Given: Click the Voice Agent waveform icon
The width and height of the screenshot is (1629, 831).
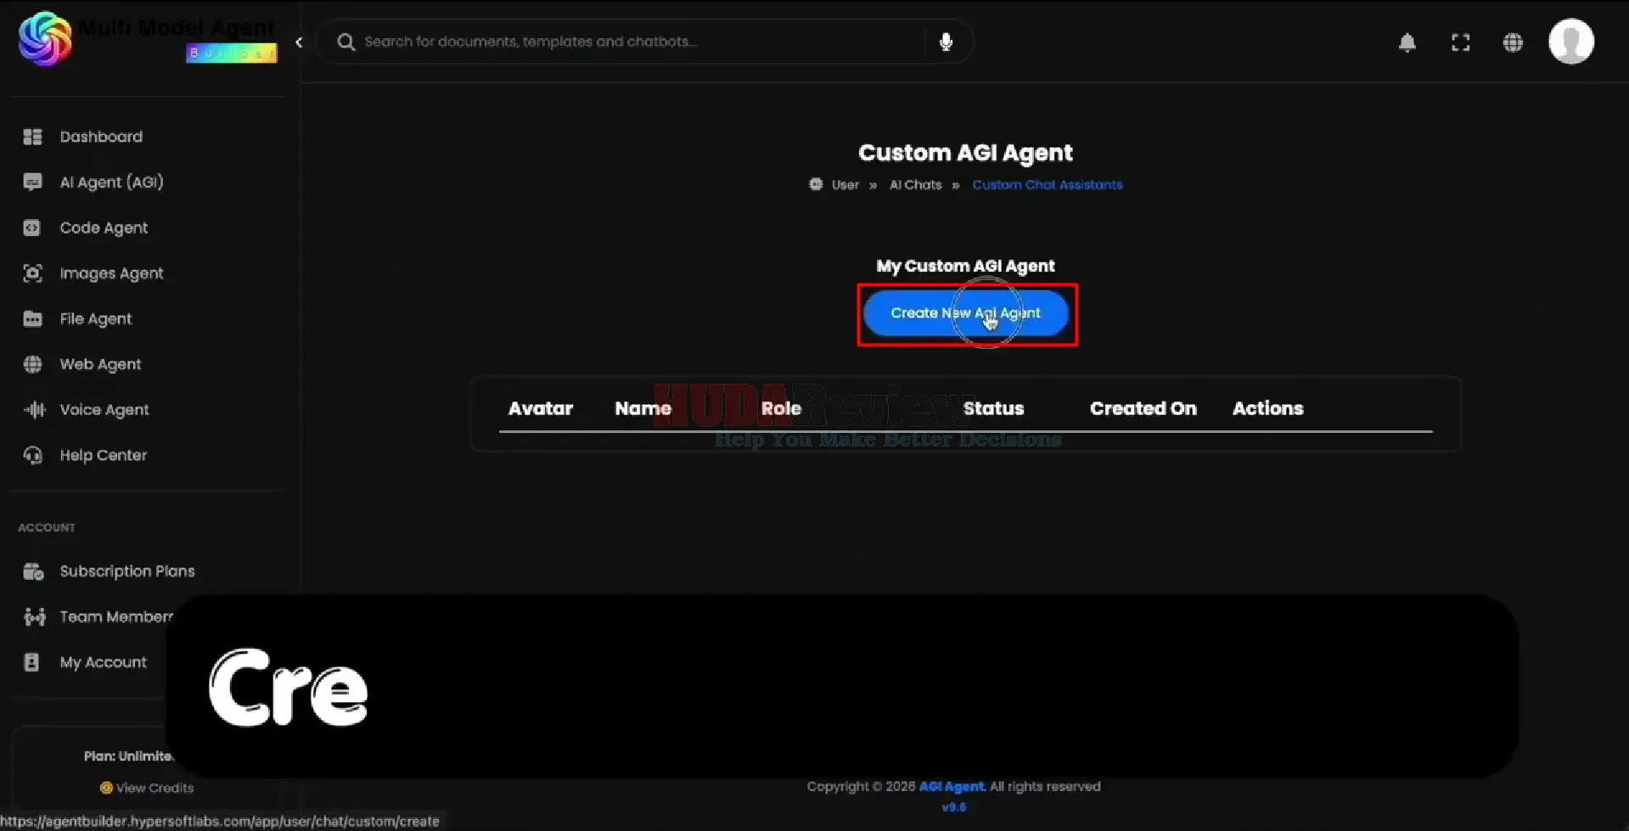Looking at the screenshot, I should [34, 409].
